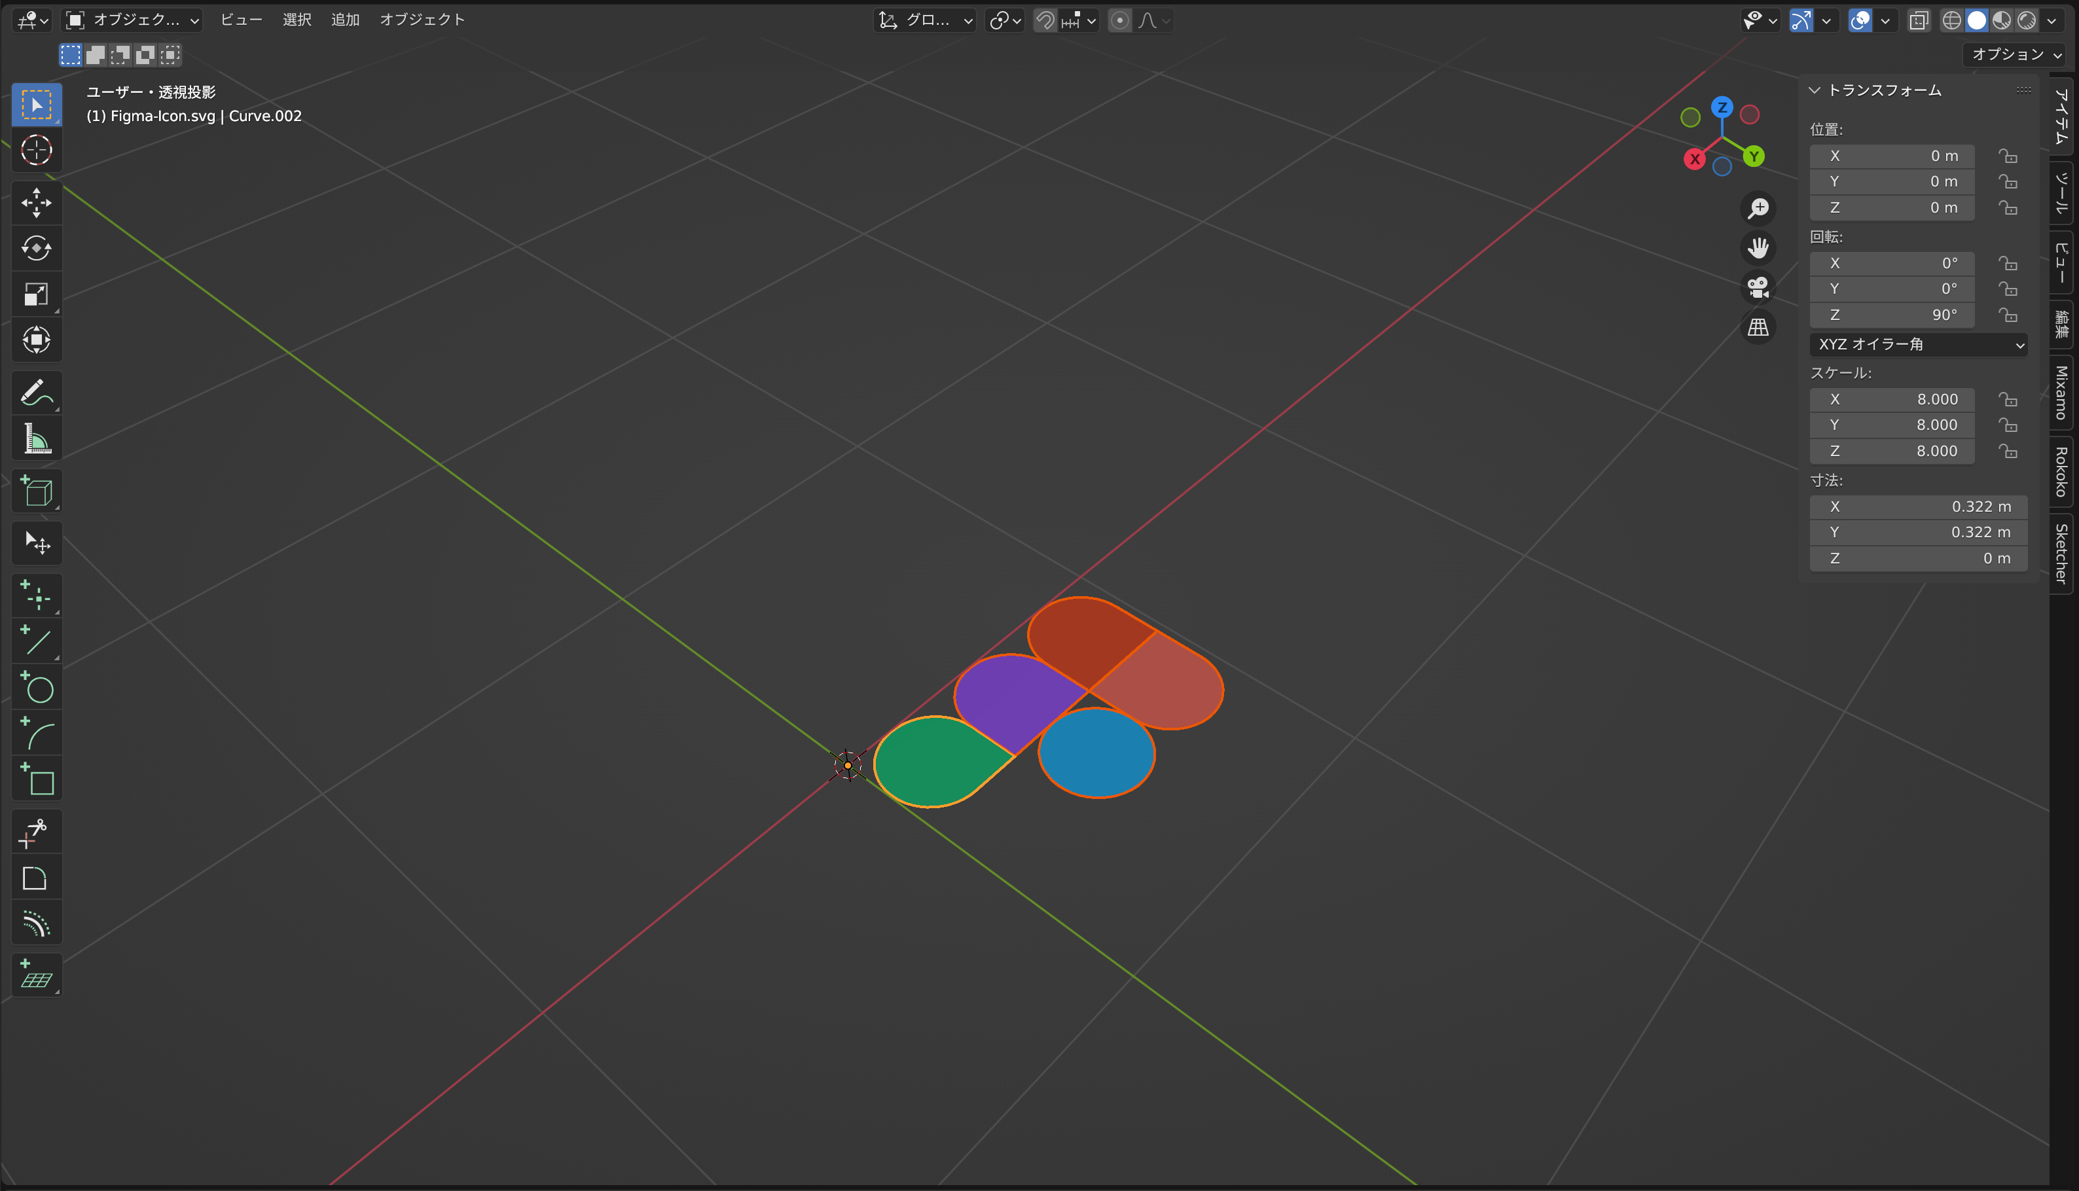Open gizmo options dropdown arrow

[1826, 20]
